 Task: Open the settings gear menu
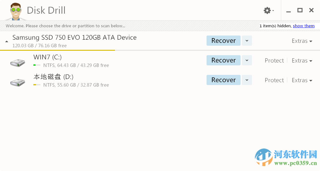click(268, 10)
